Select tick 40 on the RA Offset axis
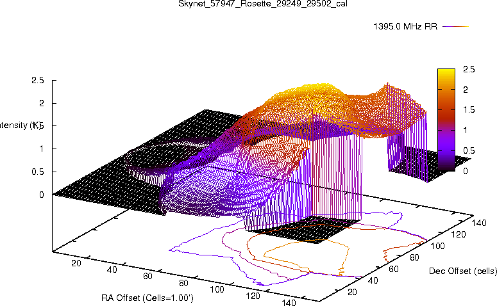 pyautogui.click(x=112, y=270)
